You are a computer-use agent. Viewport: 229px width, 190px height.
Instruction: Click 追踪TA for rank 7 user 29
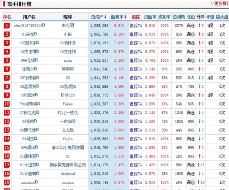click(x=136, y=78)
